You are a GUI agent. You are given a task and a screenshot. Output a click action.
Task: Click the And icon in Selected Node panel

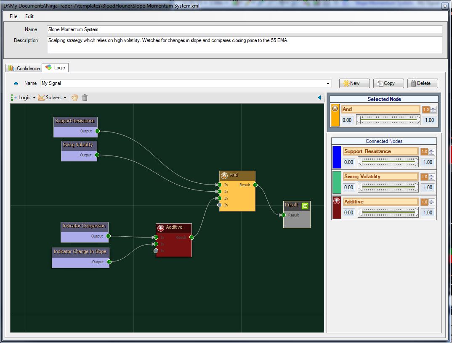coord(335,109)
